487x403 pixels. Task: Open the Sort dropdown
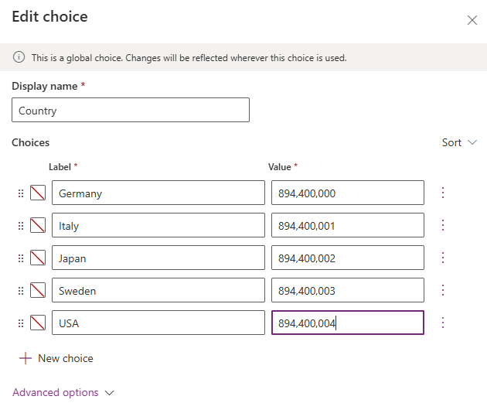pos(459,142)
